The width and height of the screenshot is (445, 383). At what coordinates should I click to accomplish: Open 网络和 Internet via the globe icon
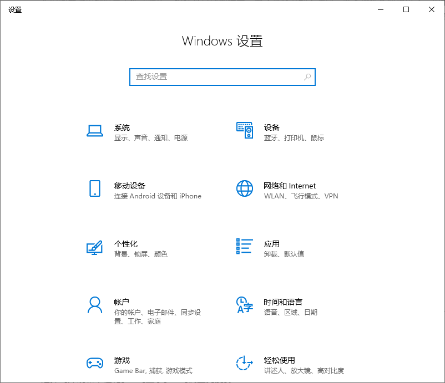click(x=244, y=189)
